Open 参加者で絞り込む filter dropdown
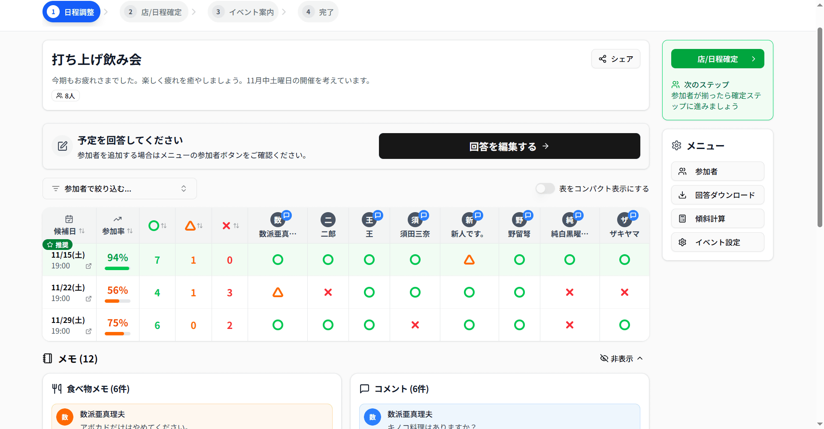824x429 pixels. click(119, 189)
